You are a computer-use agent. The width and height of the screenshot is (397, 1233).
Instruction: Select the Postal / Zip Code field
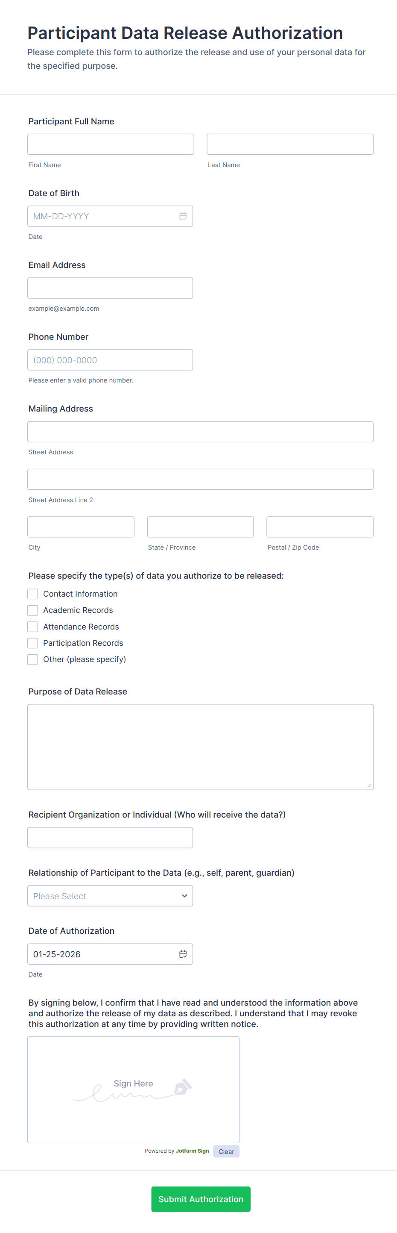click(x=319, y=527)
